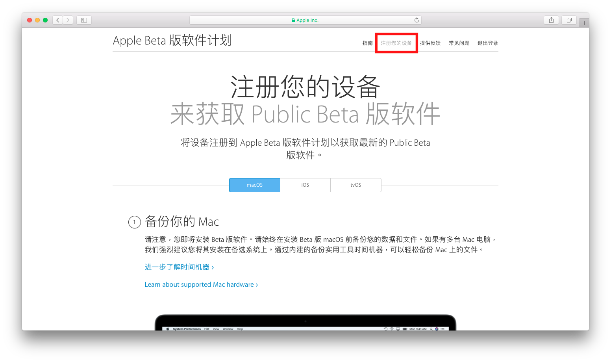Click the Apple Beta 版软件计划 title
Screen dimensions: 611x362
(172, 40)
